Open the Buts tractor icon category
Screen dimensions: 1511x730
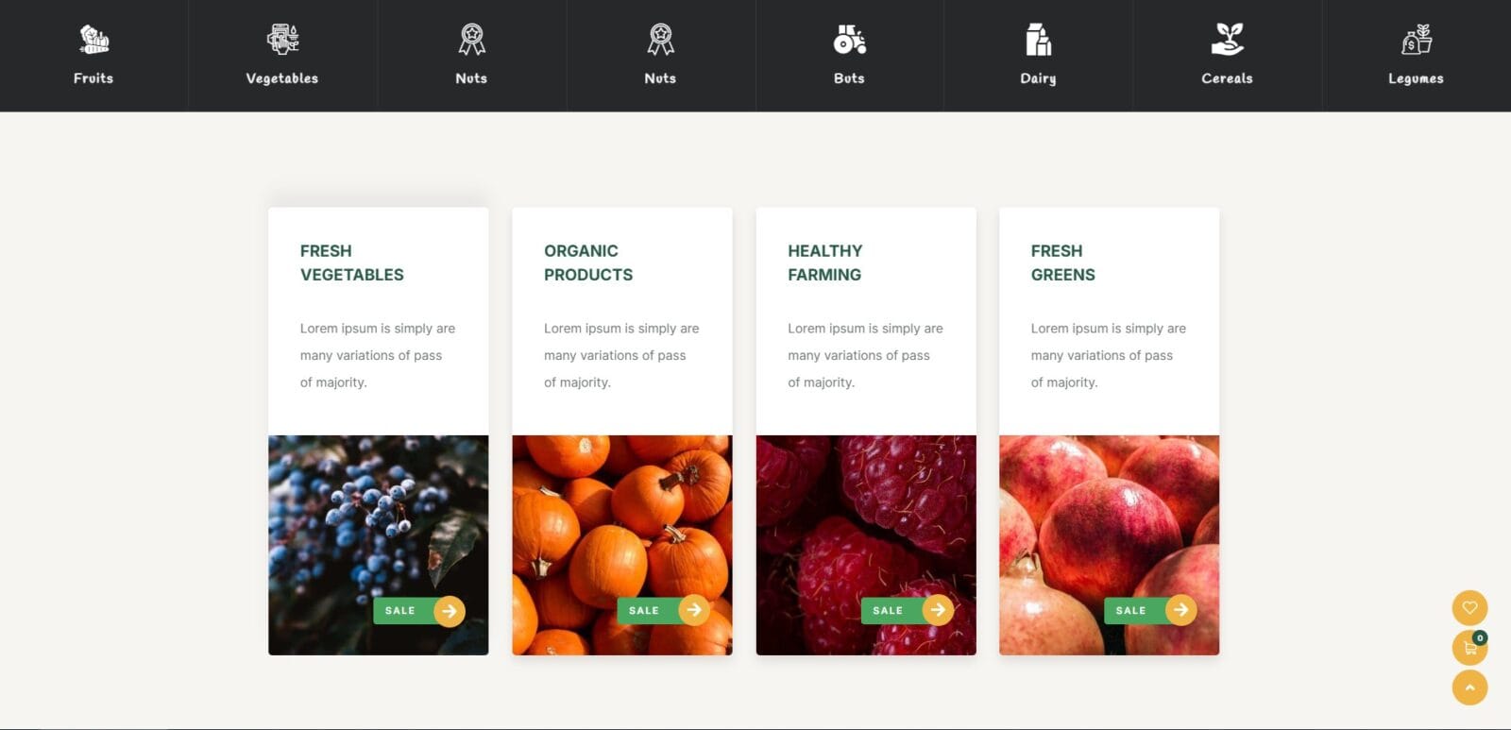849,40
